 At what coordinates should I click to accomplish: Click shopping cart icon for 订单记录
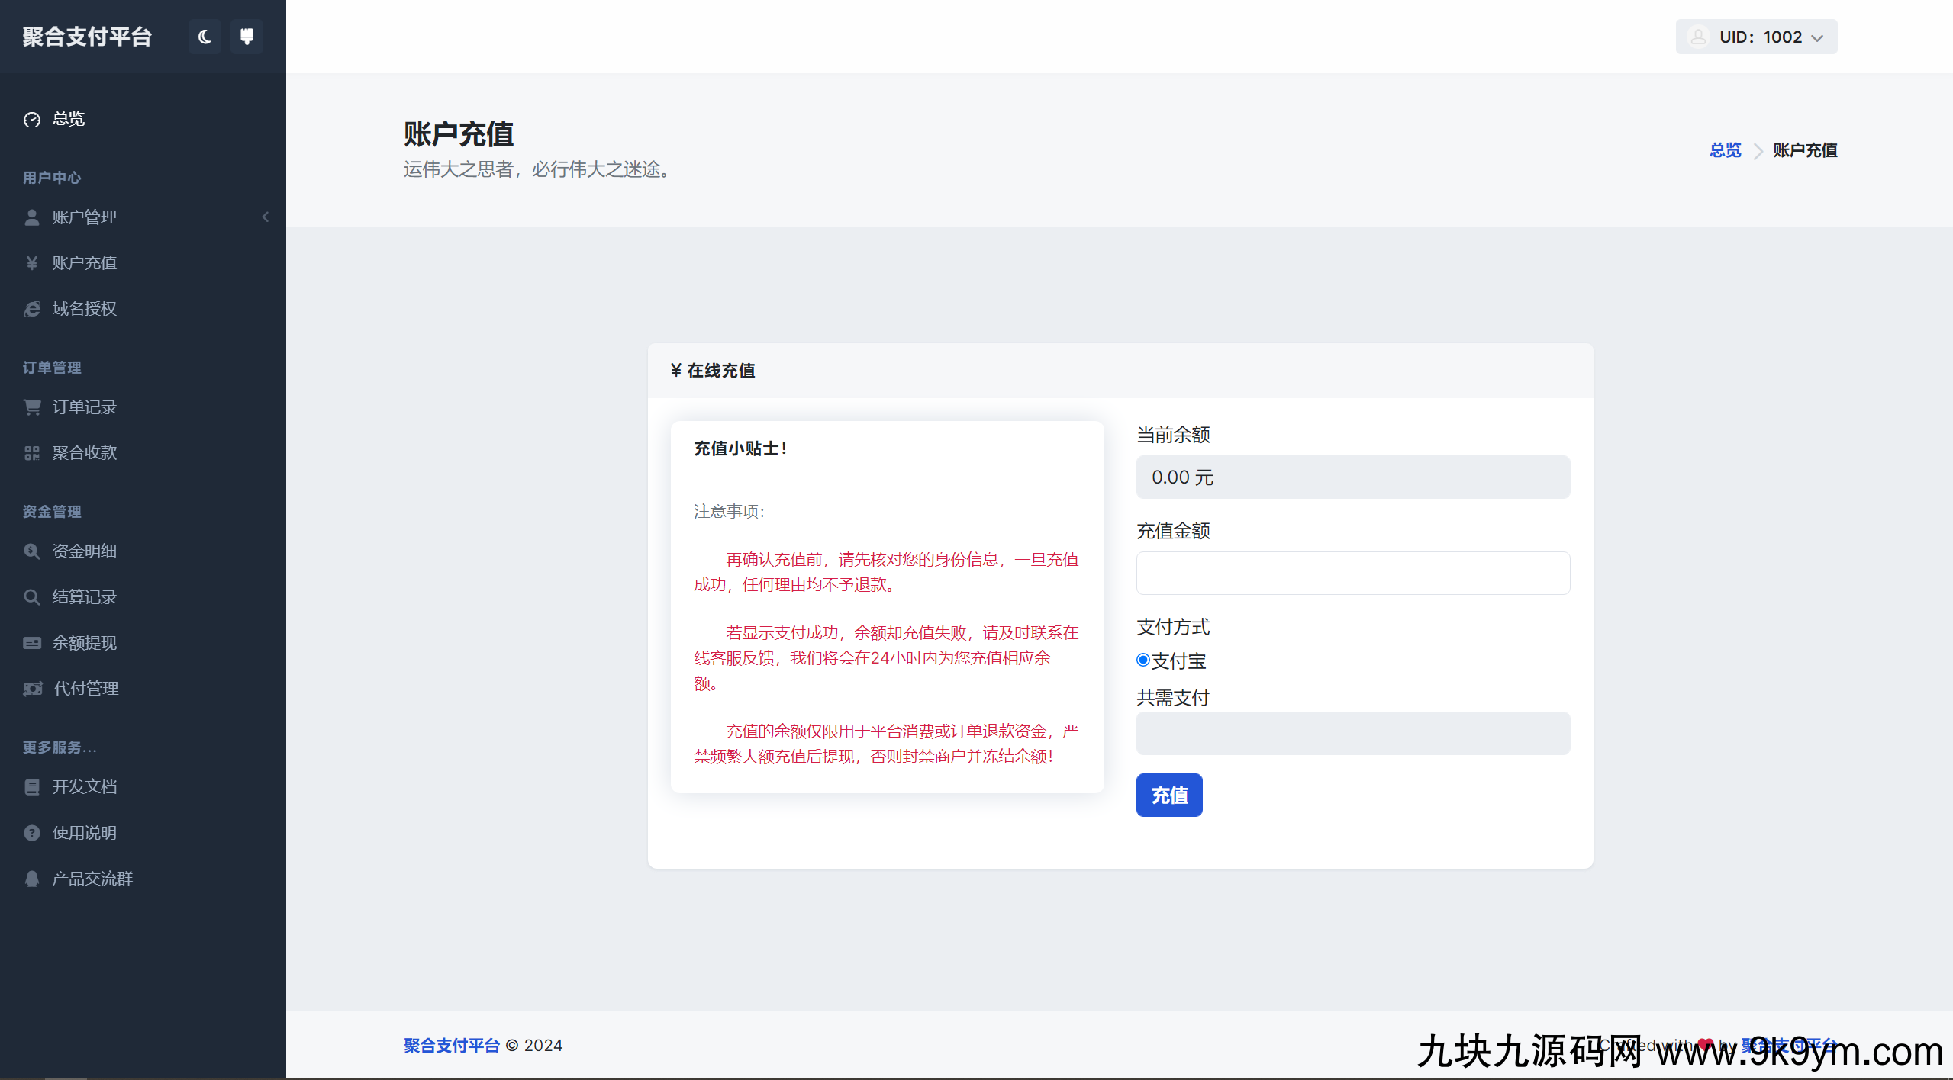pos(32,407)
